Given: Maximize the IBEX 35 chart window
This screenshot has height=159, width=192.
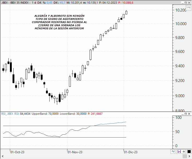Looking at the screenshot, I should [x=186, y=3].
